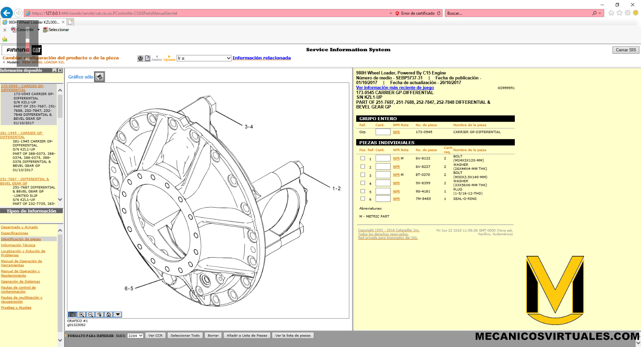Open the Convertir dropdown arrow

(x=38, y=30)
